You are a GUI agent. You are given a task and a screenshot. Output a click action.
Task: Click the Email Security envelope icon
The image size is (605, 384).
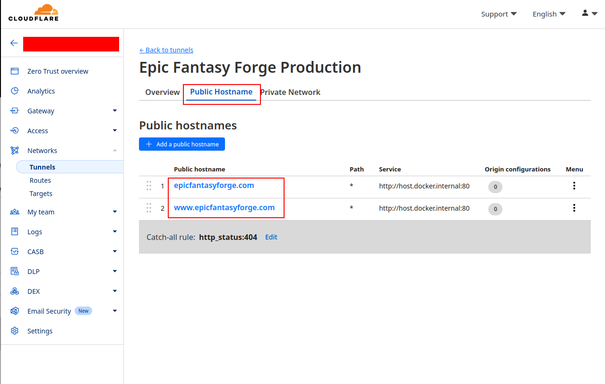tap(15, 311)
